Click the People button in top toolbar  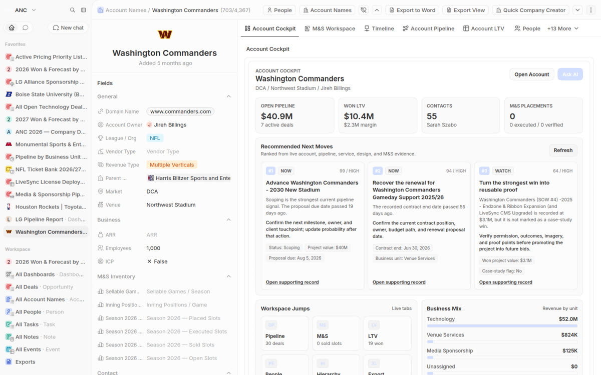click(x=279, y=10)
